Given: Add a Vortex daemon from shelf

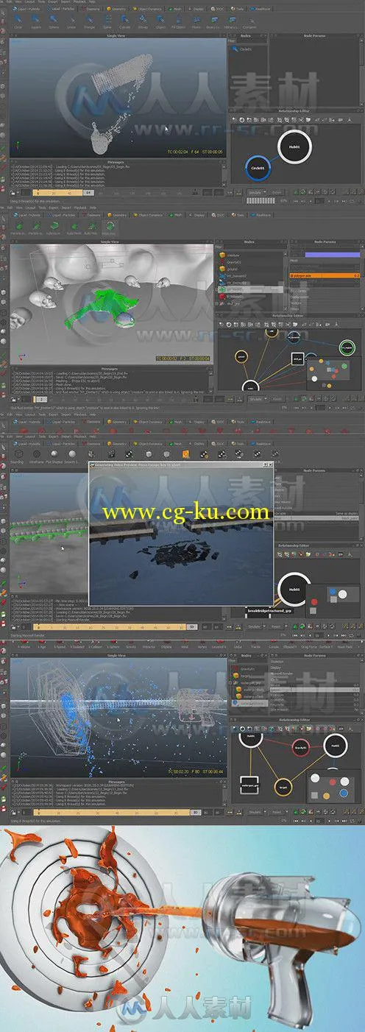Looking at the screenshot, I should (x=201, y=644).
